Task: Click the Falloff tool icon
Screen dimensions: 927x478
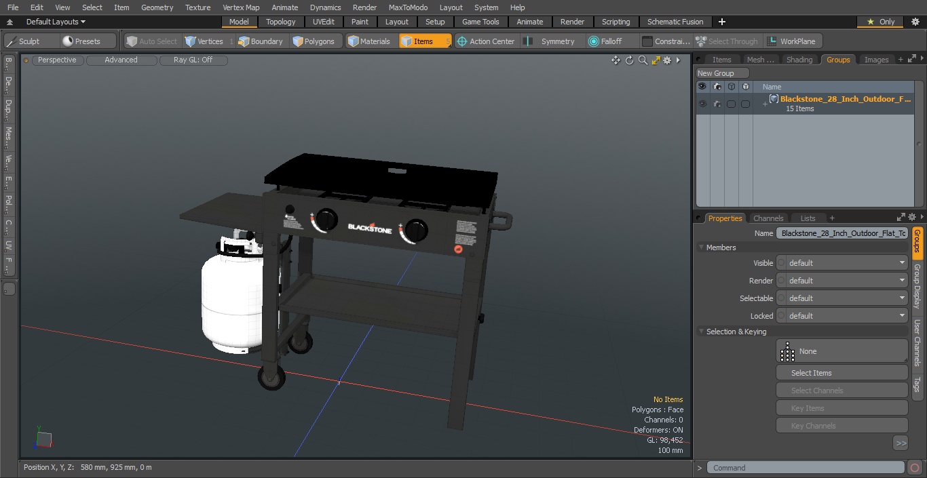Action: pyautogui.click(x=594, y=41)
